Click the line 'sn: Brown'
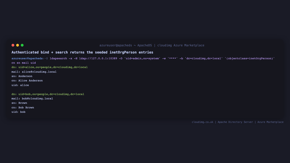This screenshot has height=163, width=290. coord(19,103)
